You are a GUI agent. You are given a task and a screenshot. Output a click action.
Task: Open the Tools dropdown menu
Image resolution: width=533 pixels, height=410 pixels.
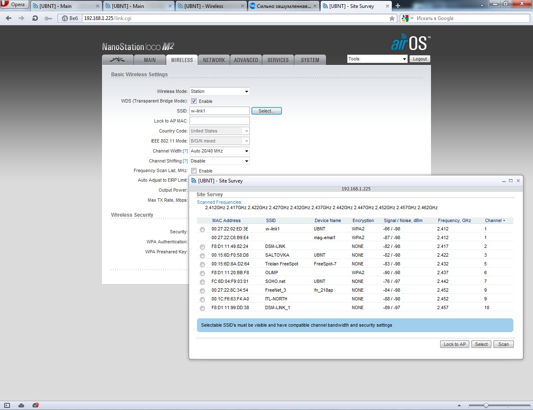[x=377, y=59]
